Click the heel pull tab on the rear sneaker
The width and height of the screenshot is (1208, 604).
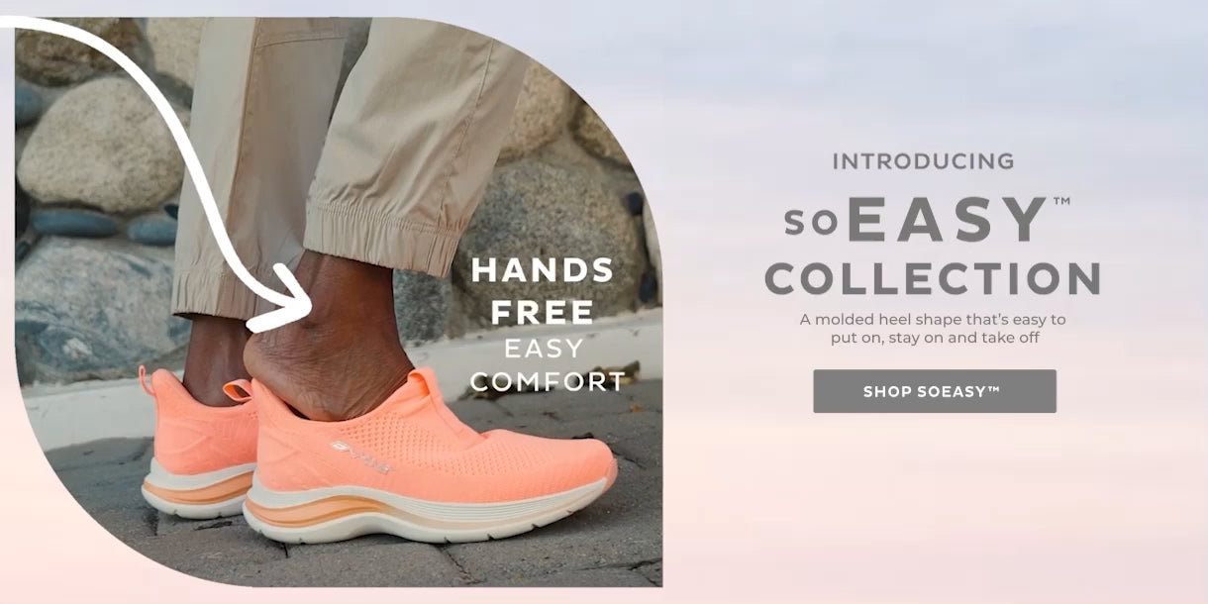click(x=147, y=382)
